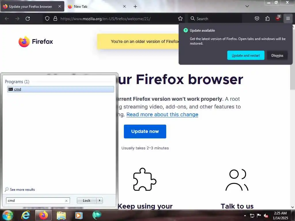Screen dimensions: 295x221
Task: Open the tracking protection shield icon
Action: pos(47,18)
